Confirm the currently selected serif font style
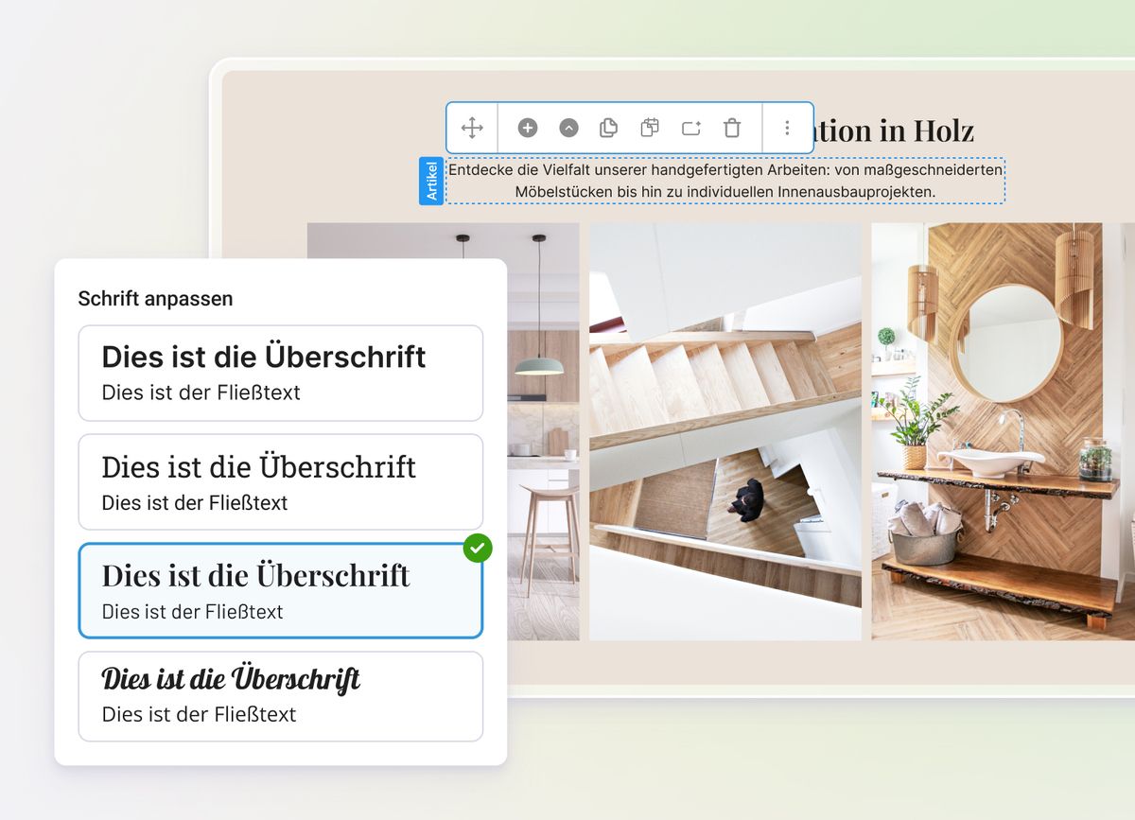The height and width of the screenshot is (820, 1135). click(x=280, y=590)
